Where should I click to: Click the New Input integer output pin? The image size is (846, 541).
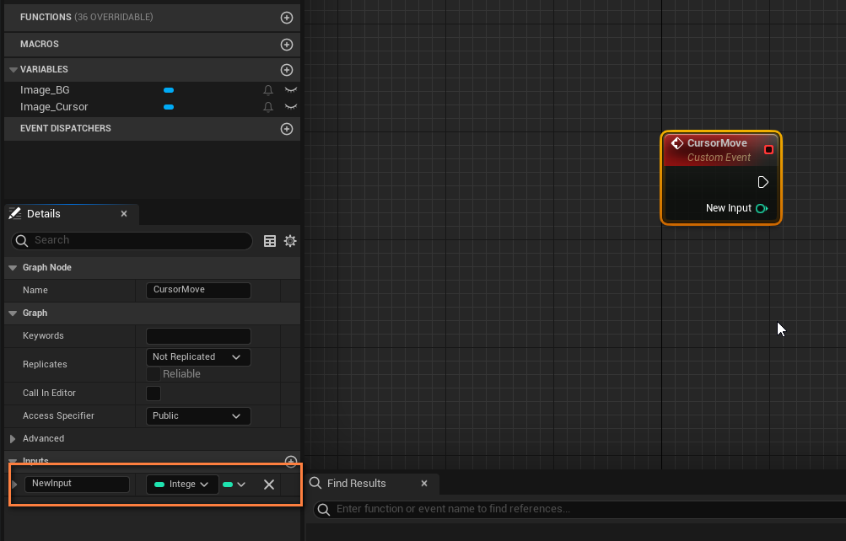(x=762, y=208)
